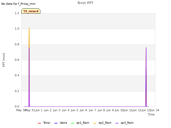Screen dimensions: 171x128
Task: Click the Jun 6 x-axis tick label
Action: coord(83,110)
